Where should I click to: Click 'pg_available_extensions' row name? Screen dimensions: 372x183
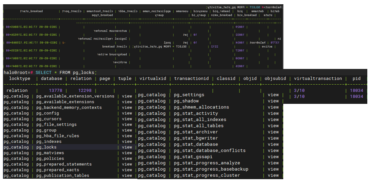click(65, 102)
